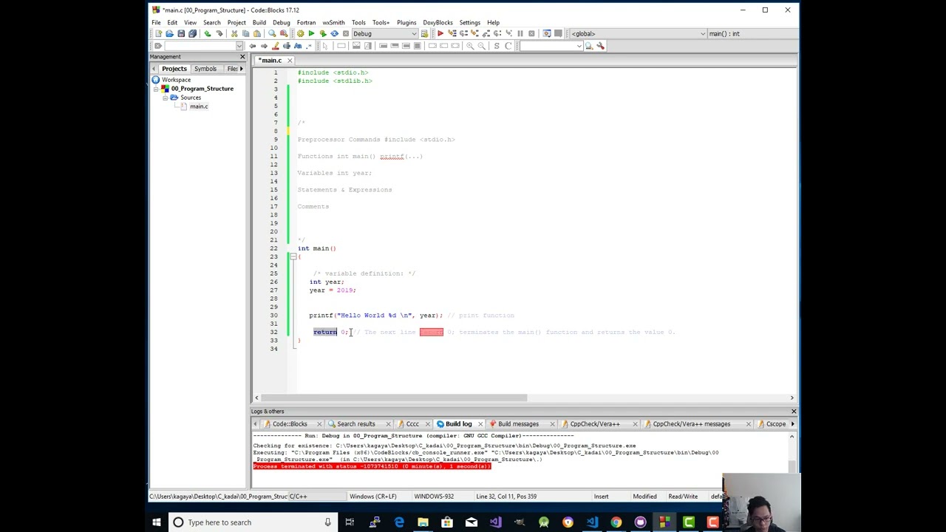Click the Save all files icon
946x532 pixels.
[193, 33]
